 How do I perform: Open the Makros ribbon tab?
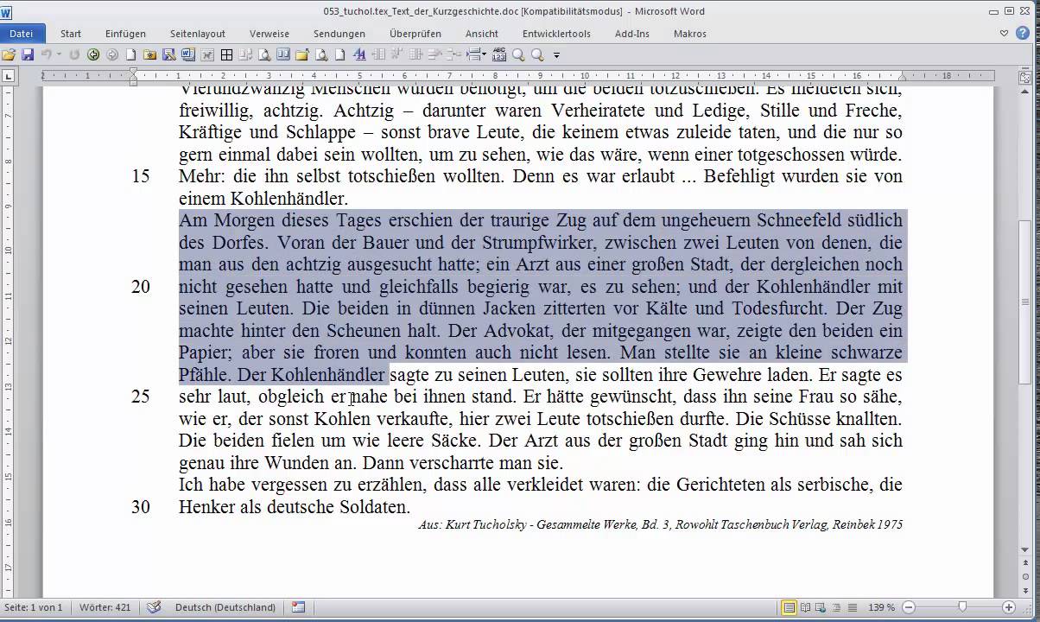coord(689,34)
